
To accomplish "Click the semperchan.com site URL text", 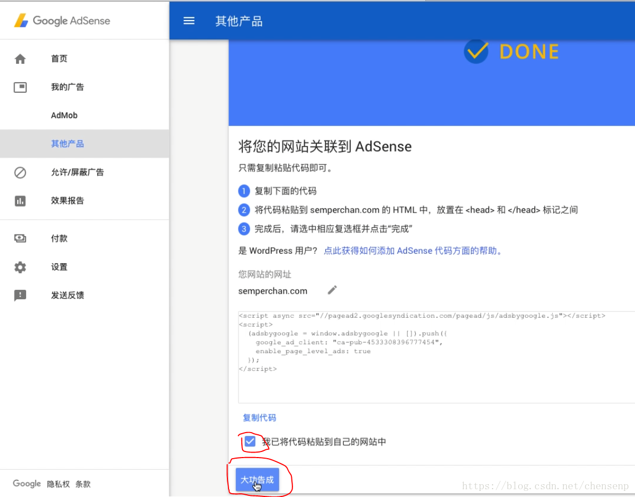I will pos(272,291).
